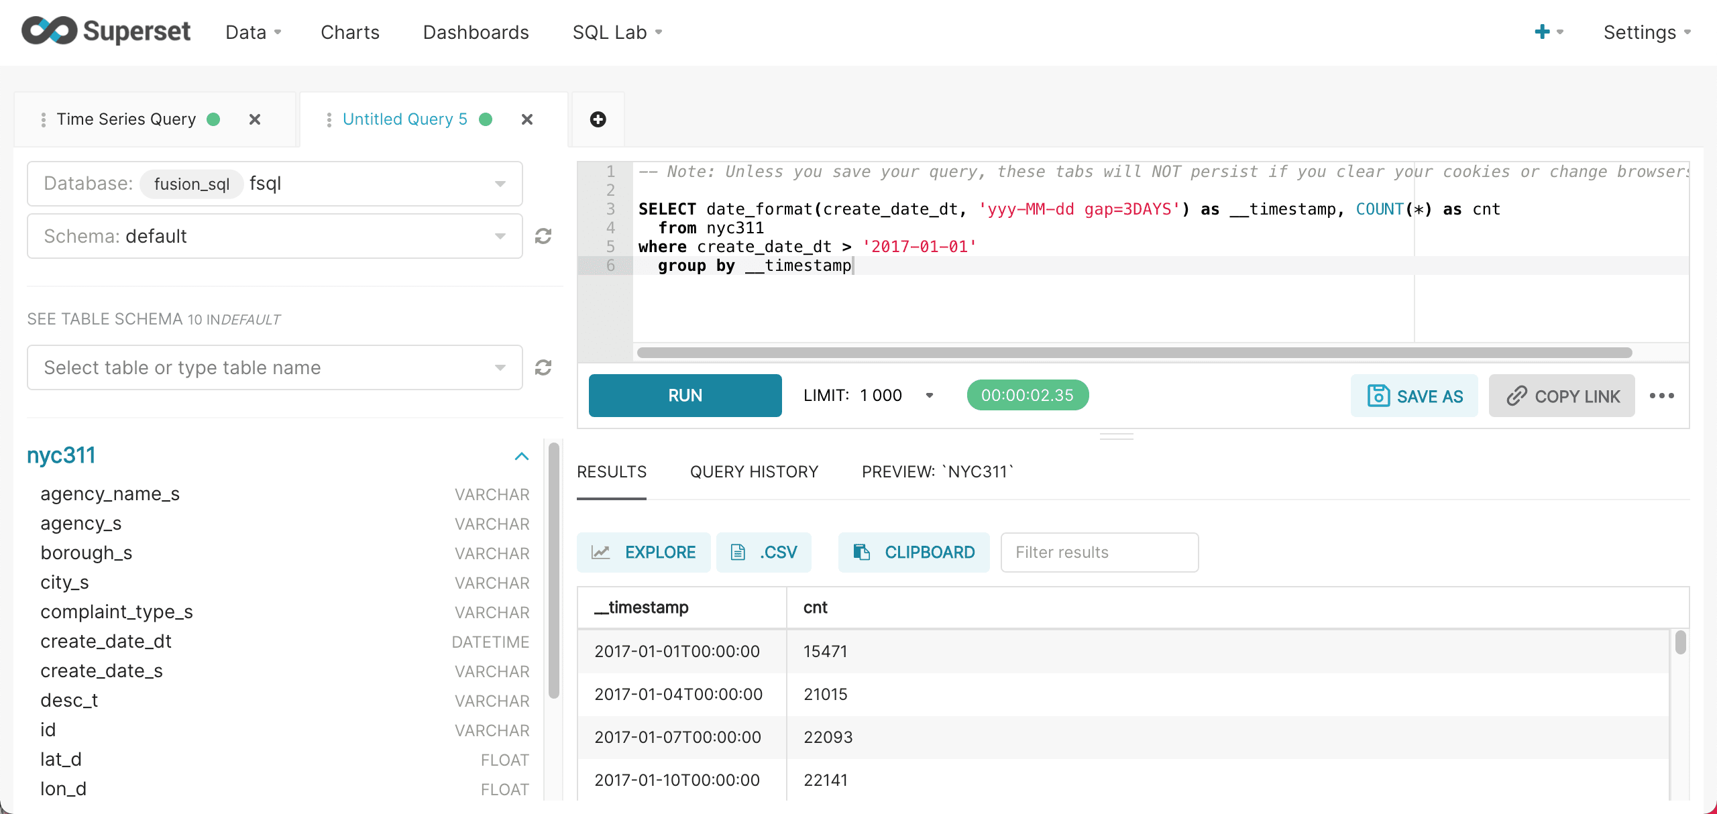Click count value 22093
Screen dimensions: 1717x814
828,738
